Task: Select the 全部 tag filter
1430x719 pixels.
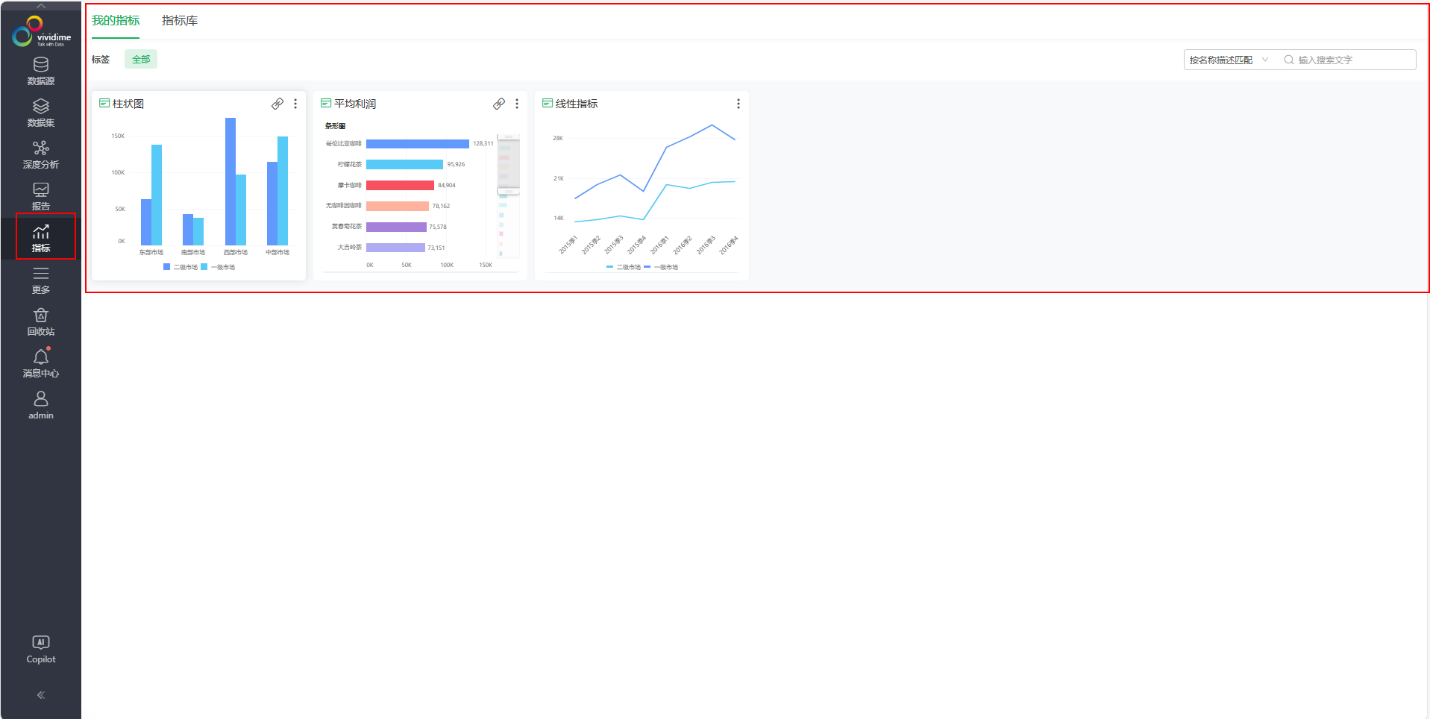Action: tap(141, 60)
